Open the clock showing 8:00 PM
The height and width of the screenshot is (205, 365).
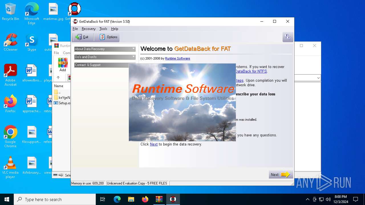[x=341, y=199]
